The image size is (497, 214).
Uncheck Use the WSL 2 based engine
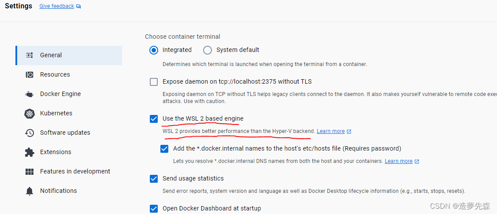[154, 119]
